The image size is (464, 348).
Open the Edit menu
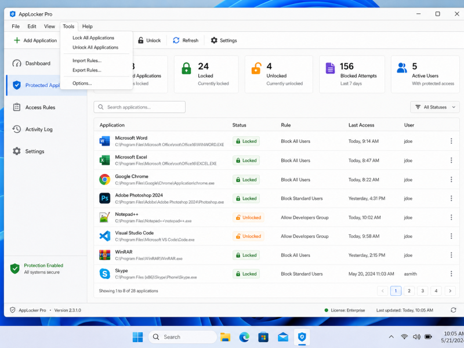tap(32, 26)
